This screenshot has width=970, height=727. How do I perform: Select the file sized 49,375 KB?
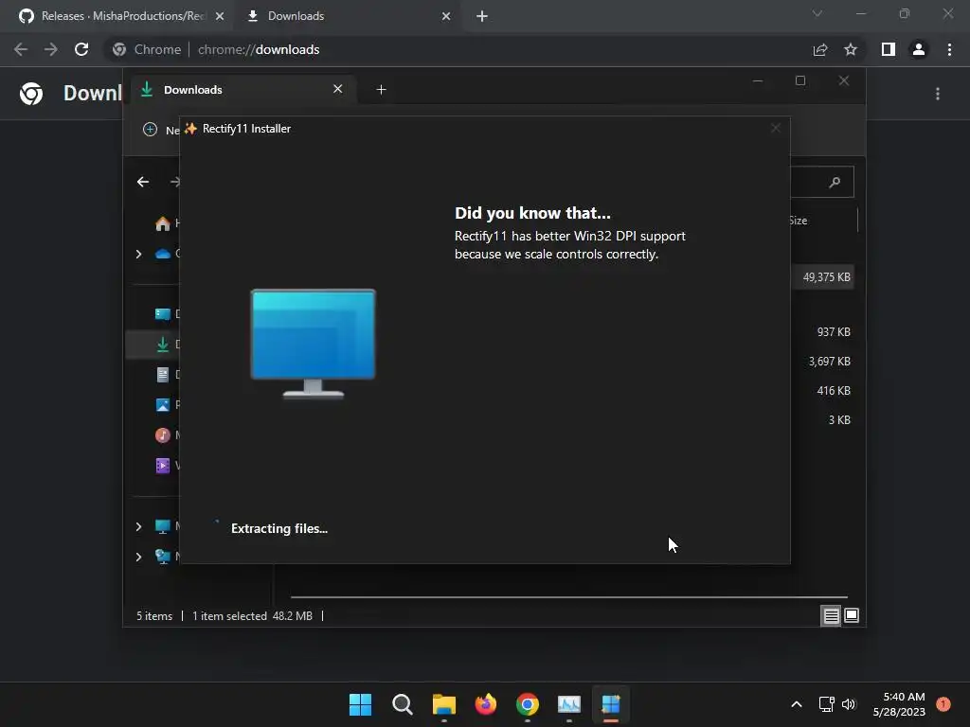click(x=826, y=277)
